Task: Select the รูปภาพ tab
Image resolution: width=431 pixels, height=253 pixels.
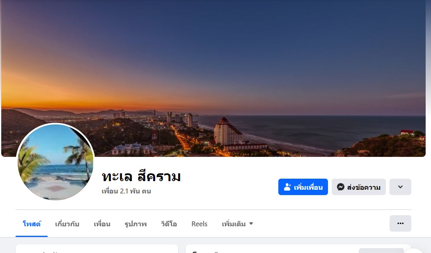Action: pyautogui.click(x=135, y=224)
